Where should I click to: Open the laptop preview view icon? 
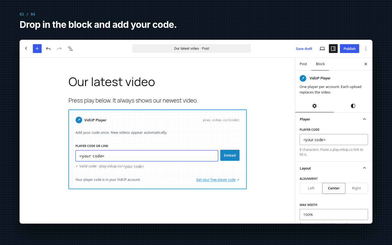coord(322,48)
